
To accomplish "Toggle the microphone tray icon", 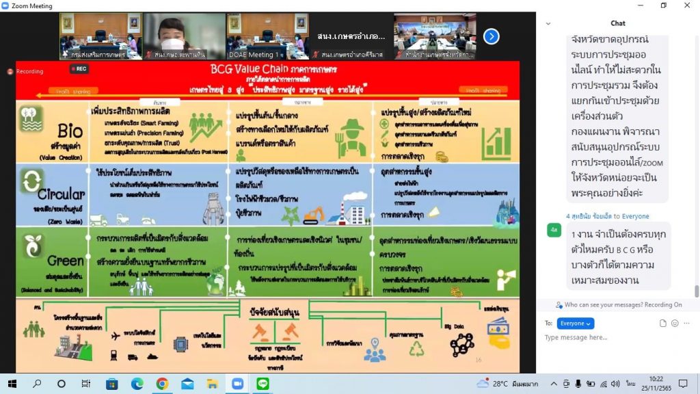I will (x=578, y=384).
